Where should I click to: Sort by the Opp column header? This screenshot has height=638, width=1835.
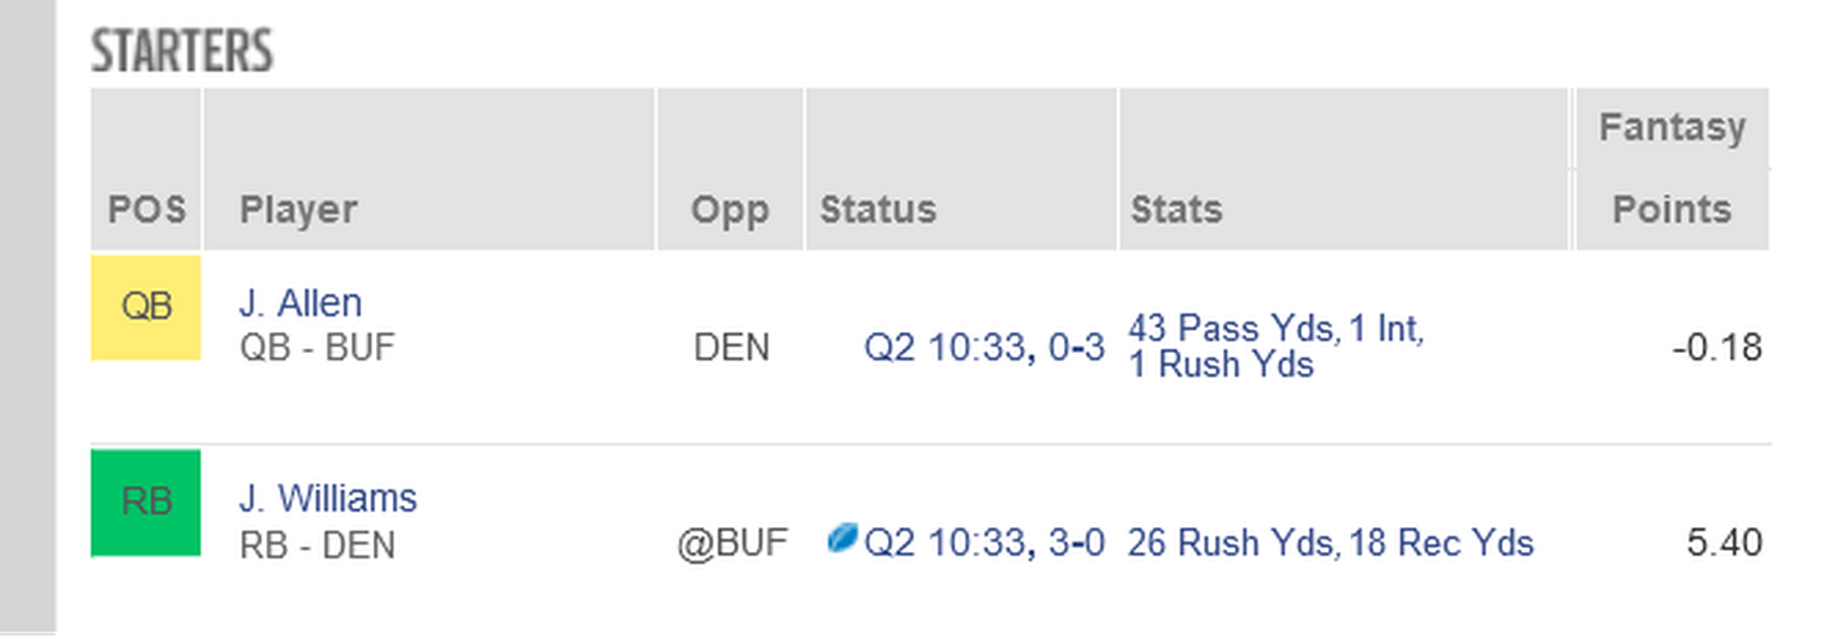coord(730,209)
